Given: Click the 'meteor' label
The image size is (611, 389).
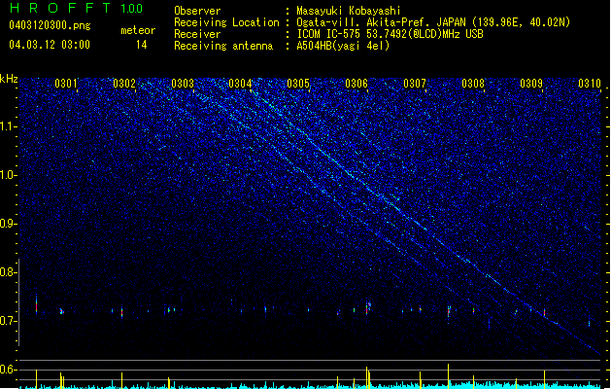Looking at the screenshot, I should tap(138, 30).
